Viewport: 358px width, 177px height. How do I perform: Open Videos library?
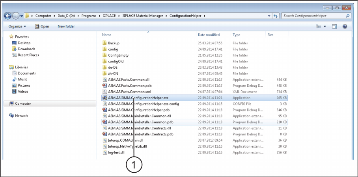(x=21, y=91)
